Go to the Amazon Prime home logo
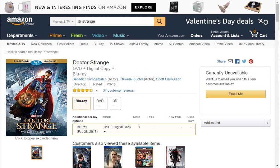 click(x=21, y=21)
